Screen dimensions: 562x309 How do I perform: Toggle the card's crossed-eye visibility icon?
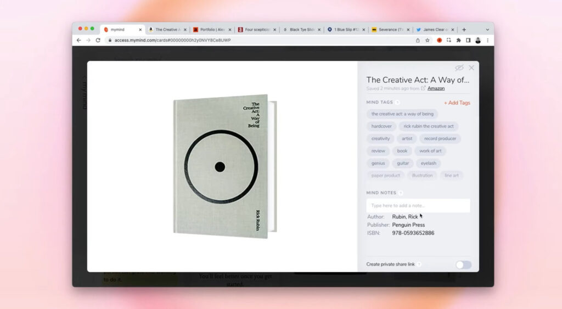pyautogui.click(x=459, y=68)
